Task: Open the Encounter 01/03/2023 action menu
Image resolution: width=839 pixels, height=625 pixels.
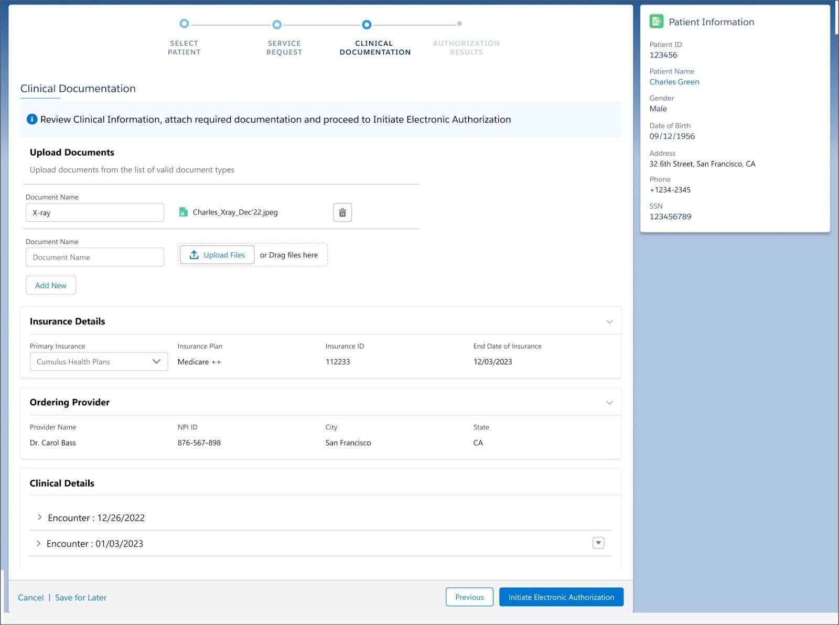Action: tap(598, 543)
